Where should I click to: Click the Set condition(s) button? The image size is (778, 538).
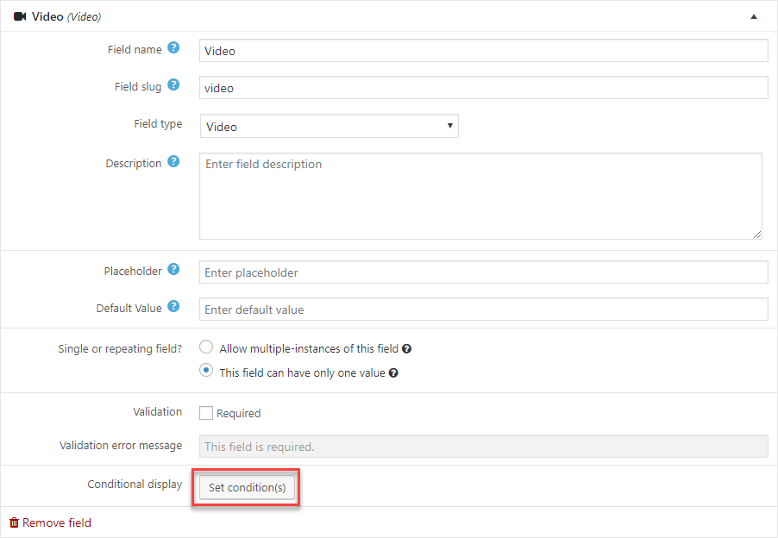247,487
